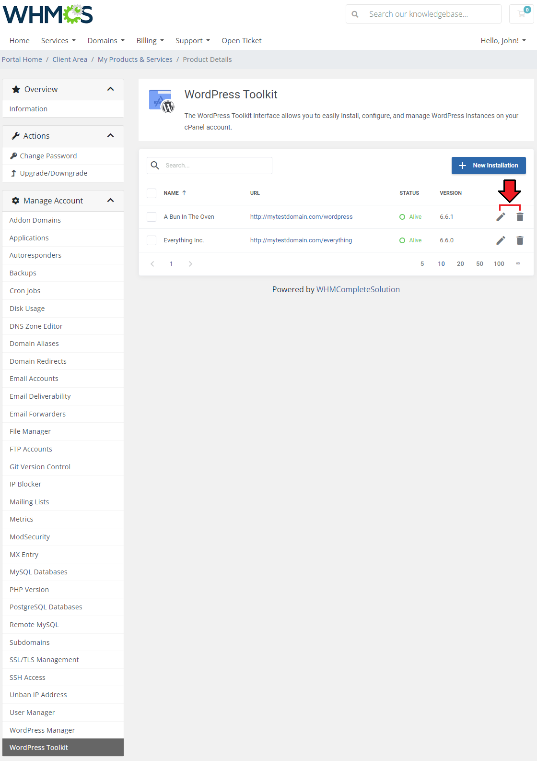Open Information in Overview panel

pyautogui.click(x=63, y=109)
